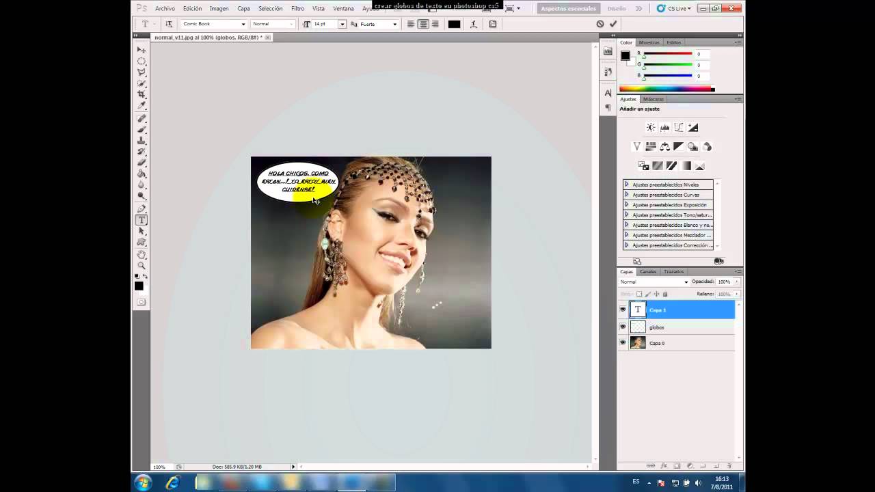Image resolution: width=875 pixels, height=492 pixels.
Task: Toggle the Character and Paragraph panels
Action: coord(493,24)
